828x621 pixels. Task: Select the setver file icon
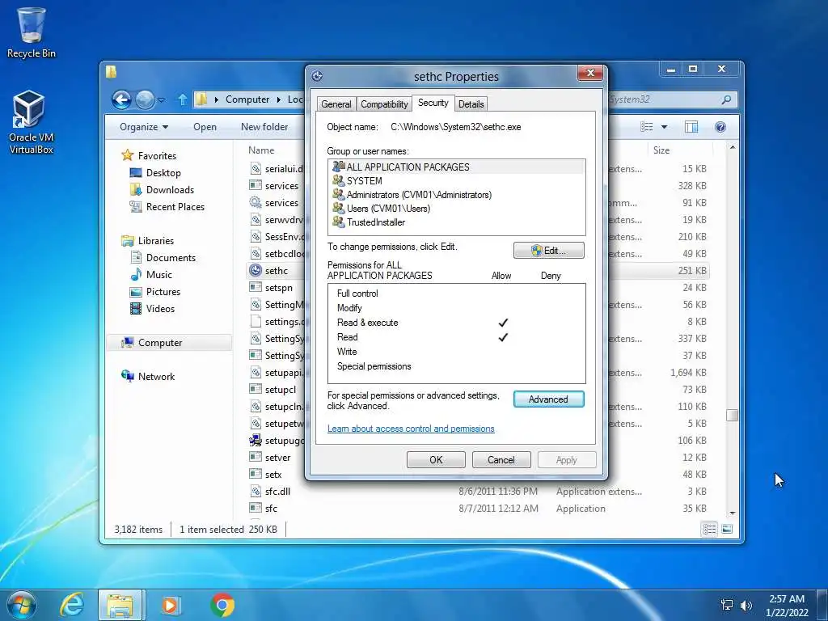(x=256, y=458)
